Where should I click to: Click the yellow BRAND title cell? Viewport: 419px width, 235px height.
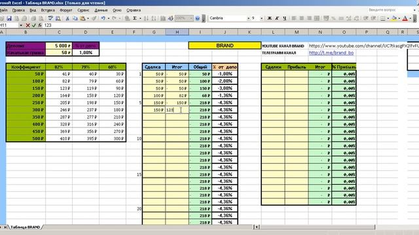(x=225, y=46)
